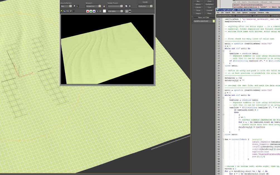Click white color swatch in frame window
The height and width of the screenshot is (175, 280).
pyautogui.click(x=104, y=11)
